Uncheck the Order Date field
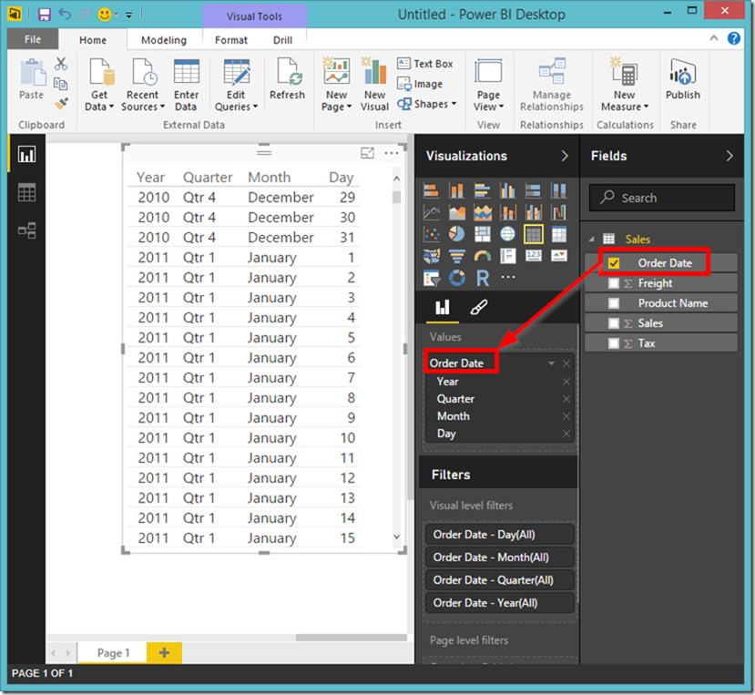Viewport: 755px width, 695px height. (x=614, y=262)
